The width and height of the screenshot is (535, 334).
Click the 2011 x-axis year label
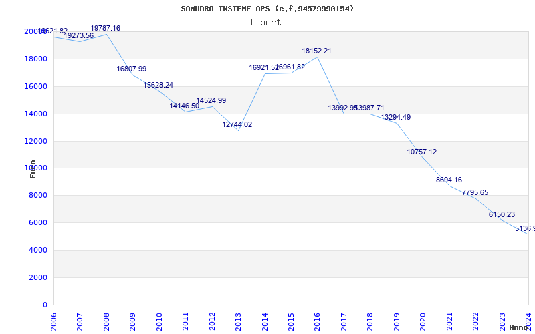[x=186, y=321]
